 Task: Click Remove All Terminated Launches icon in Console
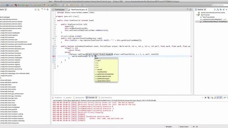click(208, 98)
